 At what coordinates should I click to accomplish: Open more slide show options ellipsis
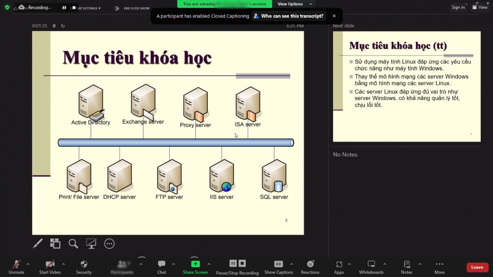point(109,244)
